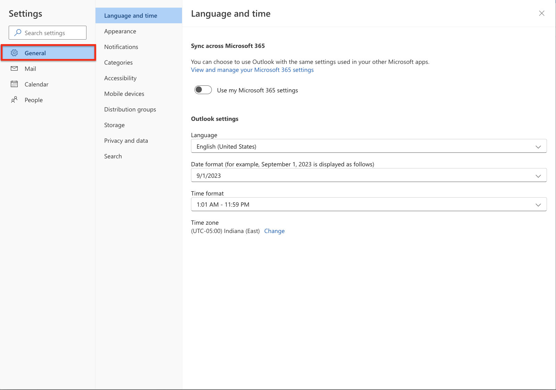Click the Date format chevron arrow
This screenshot has height=390, width=556.
(x=538, y=176)
